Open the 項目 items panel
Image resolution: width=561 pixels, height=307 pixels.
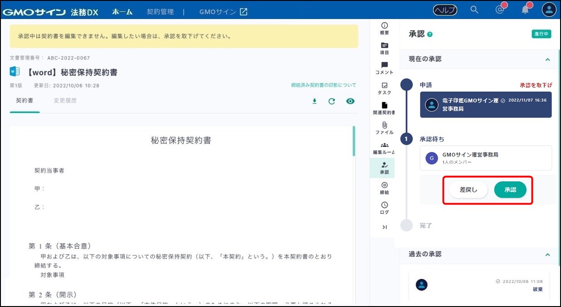point(385,49)
